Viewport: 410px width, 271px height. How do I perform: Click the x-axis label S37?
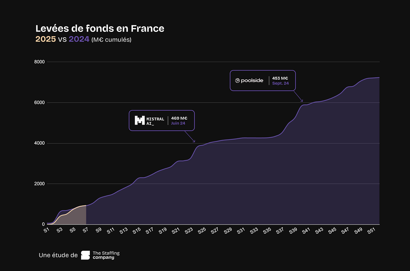[x=280, y=230]
